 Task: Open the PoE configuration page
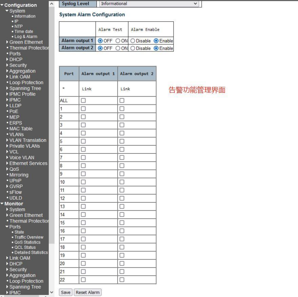click(14, 111)
